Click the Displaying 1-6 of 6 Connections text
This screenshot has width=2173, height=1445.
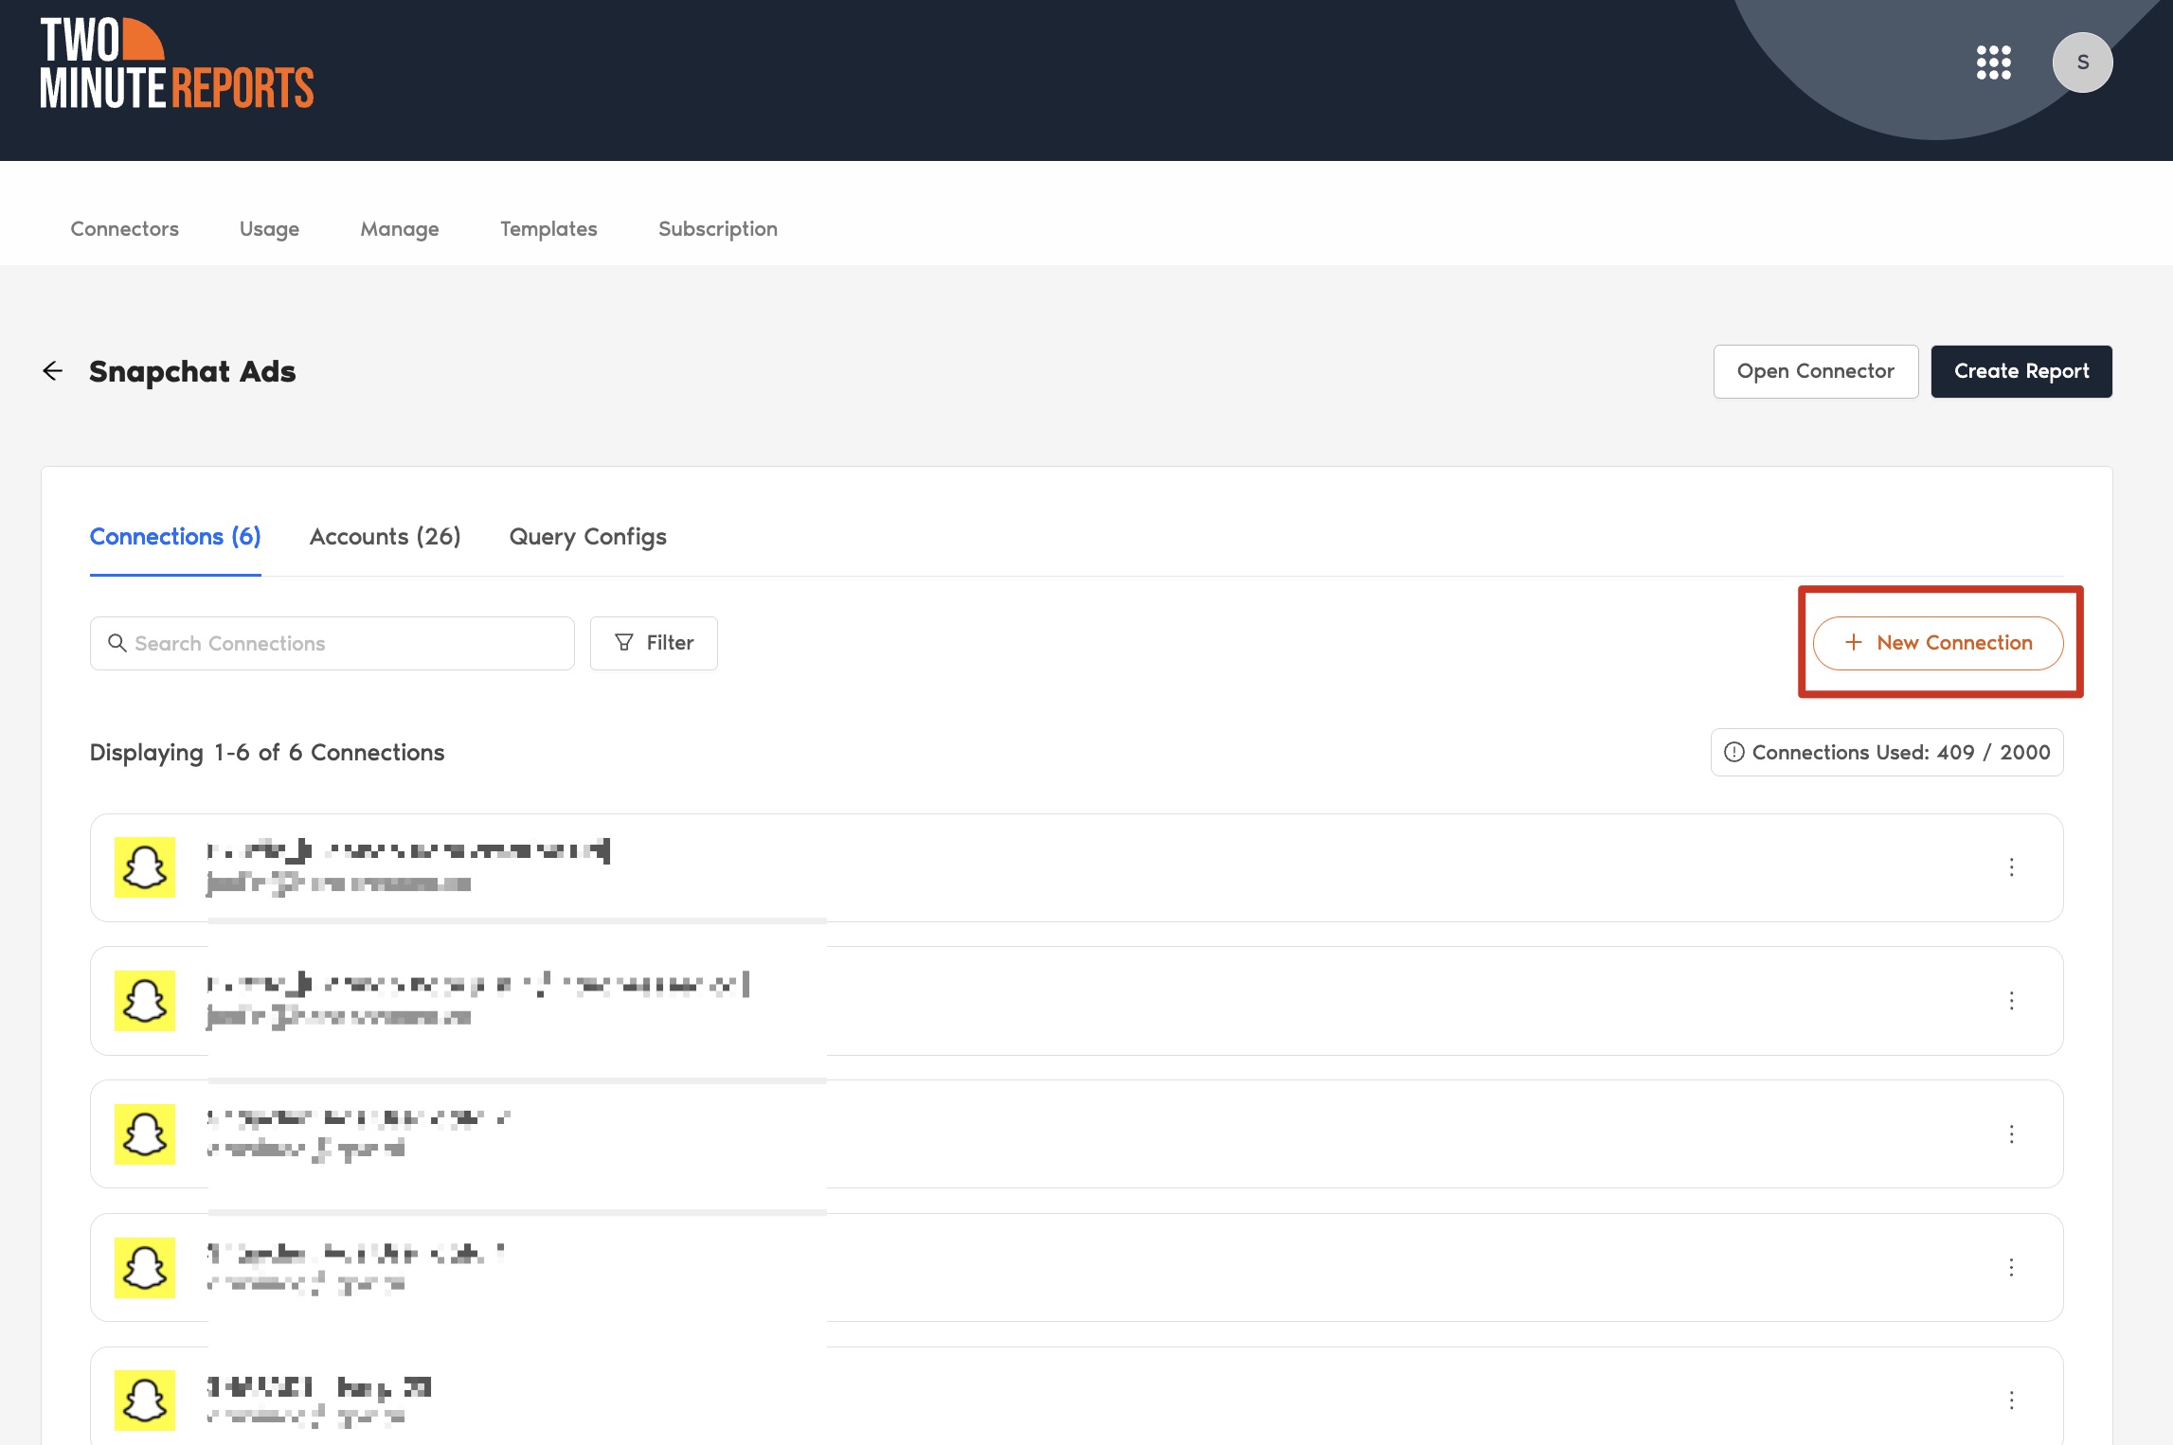click(267, 752)
